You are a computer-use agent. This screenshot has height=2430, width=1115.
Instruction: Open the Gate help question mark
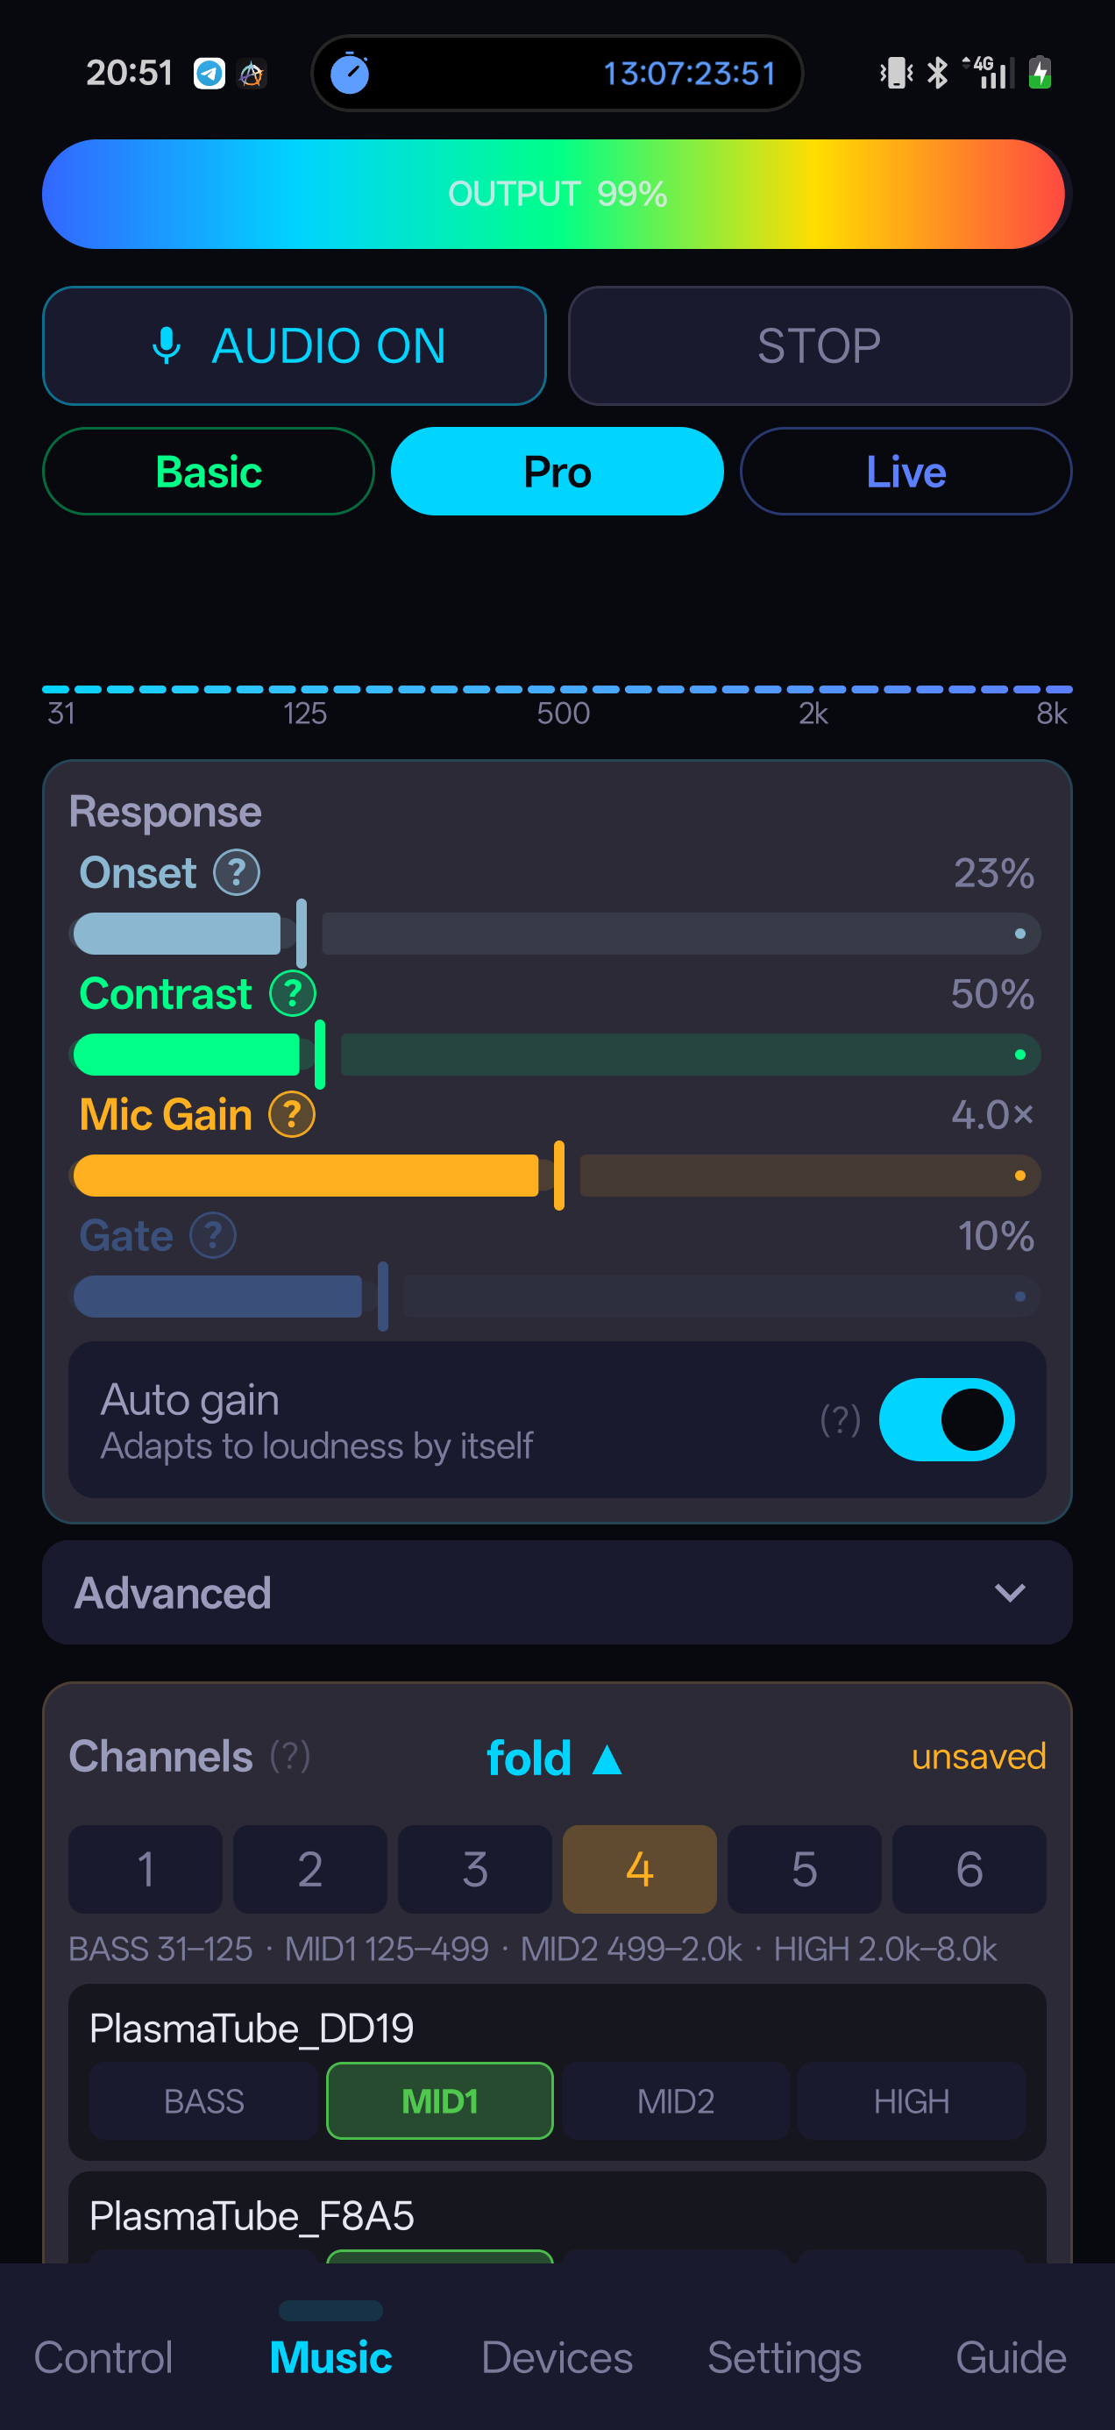[x=213, y=1235]
